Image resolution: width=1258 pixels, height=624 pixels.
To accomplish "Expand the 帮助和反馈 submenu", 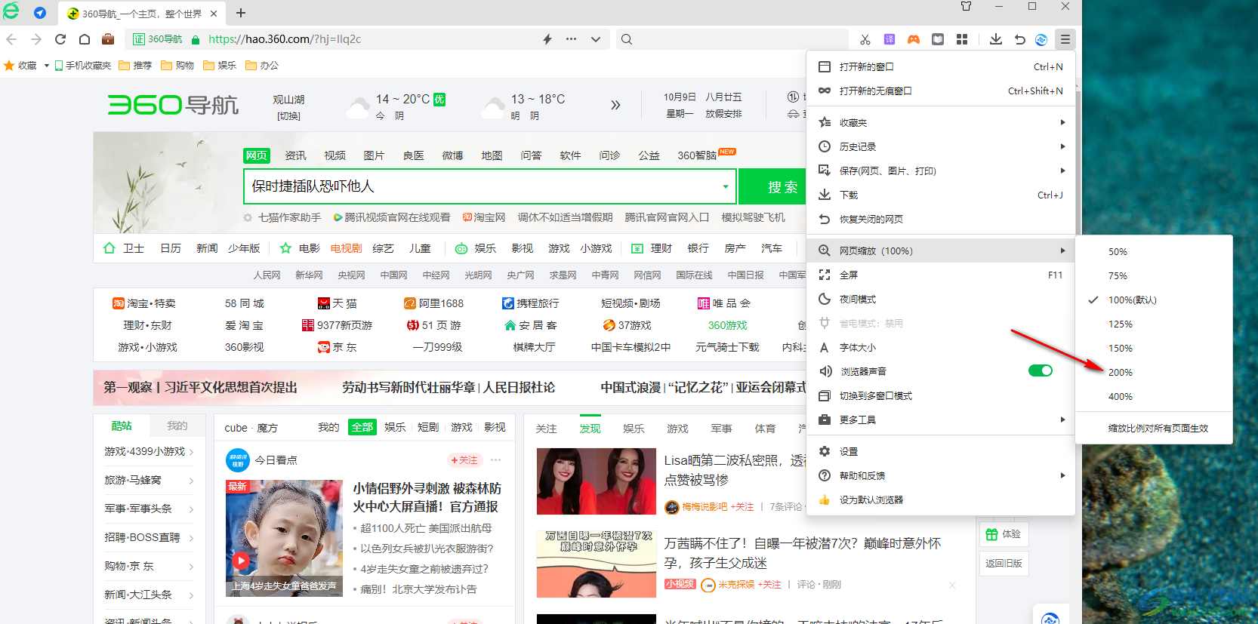I will coord(941,475).
